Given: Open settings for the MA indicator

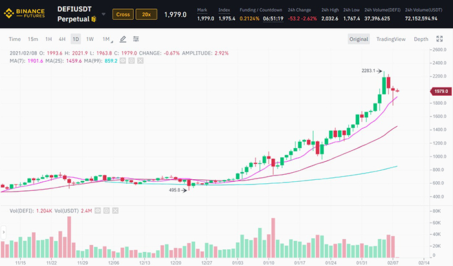Looking at the screenshot, I should coord(130,60).
